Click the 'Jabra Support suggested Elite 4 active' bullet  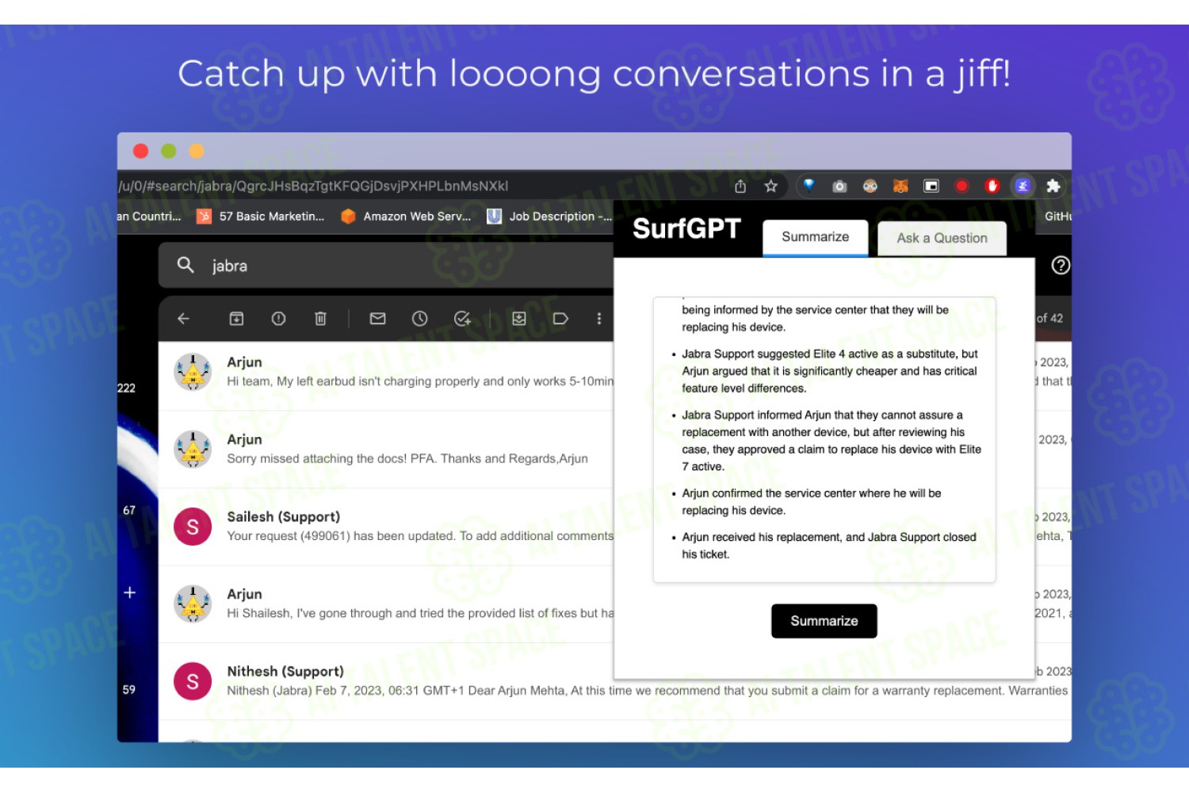[829, 371]
